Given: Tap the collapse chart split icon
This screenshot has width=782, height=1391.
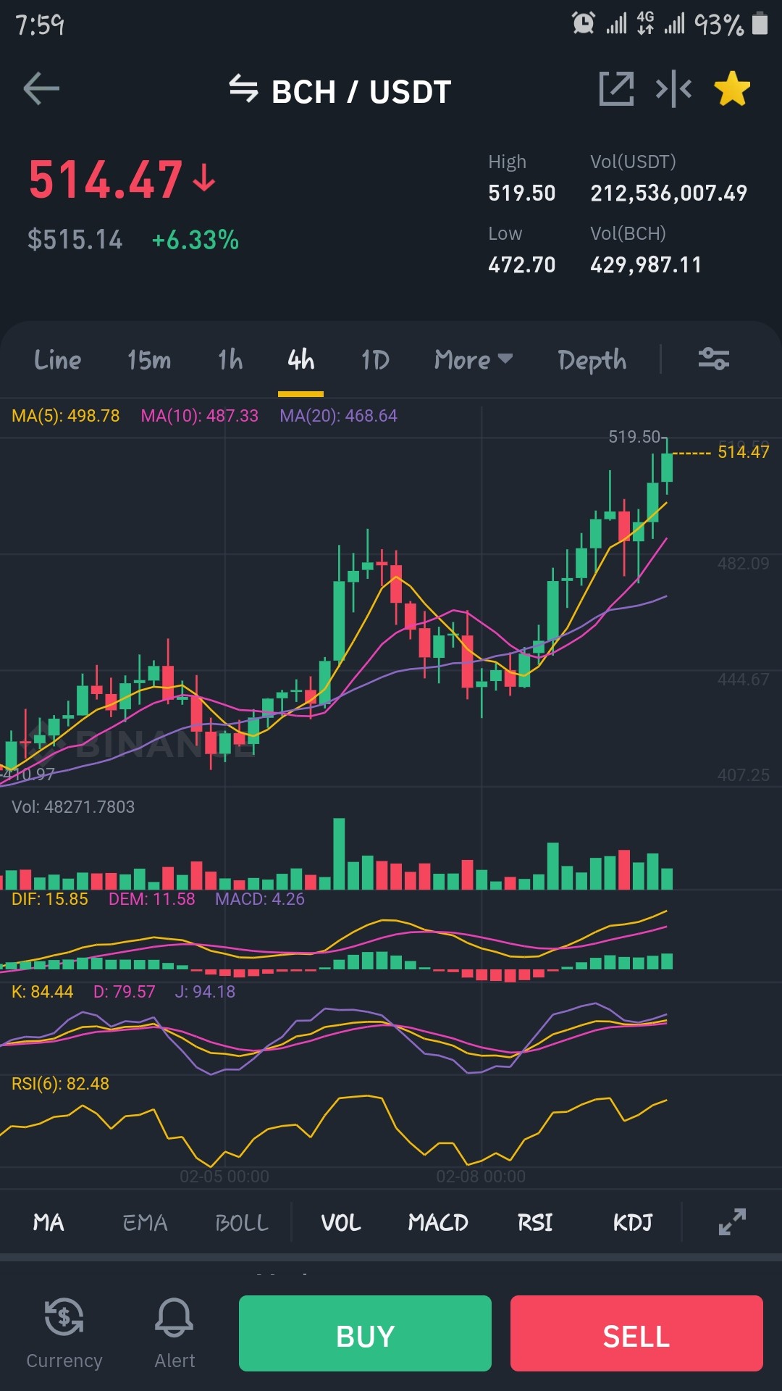Looking at the screenshot, I should click(673, 89).
